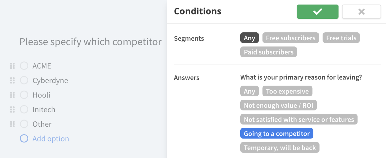Viewport: 386px width, 158px height.
Task: Select the Initech radio button
Action: click(x=24, y=110)
